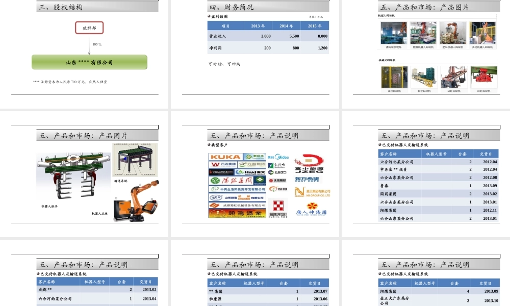Click the 营业收入 row label
The height and width of the screenshot is (306, 510).
click(x=218, y=37)
